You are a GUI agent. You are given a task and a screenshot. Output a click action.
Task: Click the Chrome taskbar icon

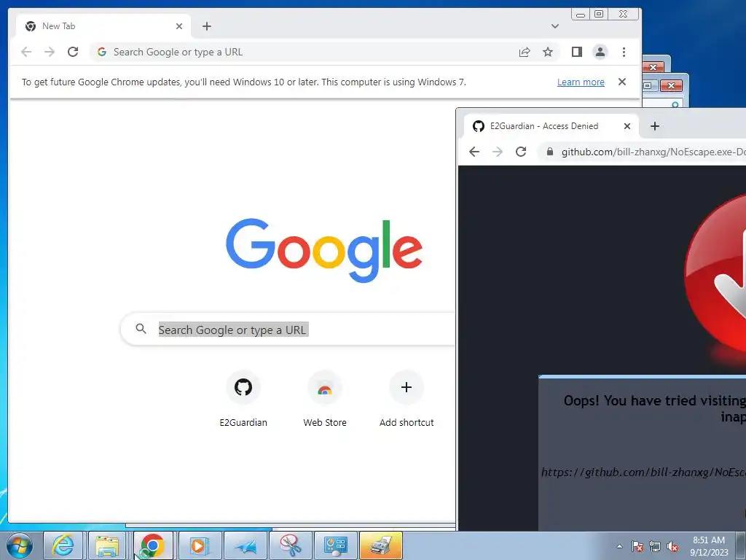click(153, 545)
